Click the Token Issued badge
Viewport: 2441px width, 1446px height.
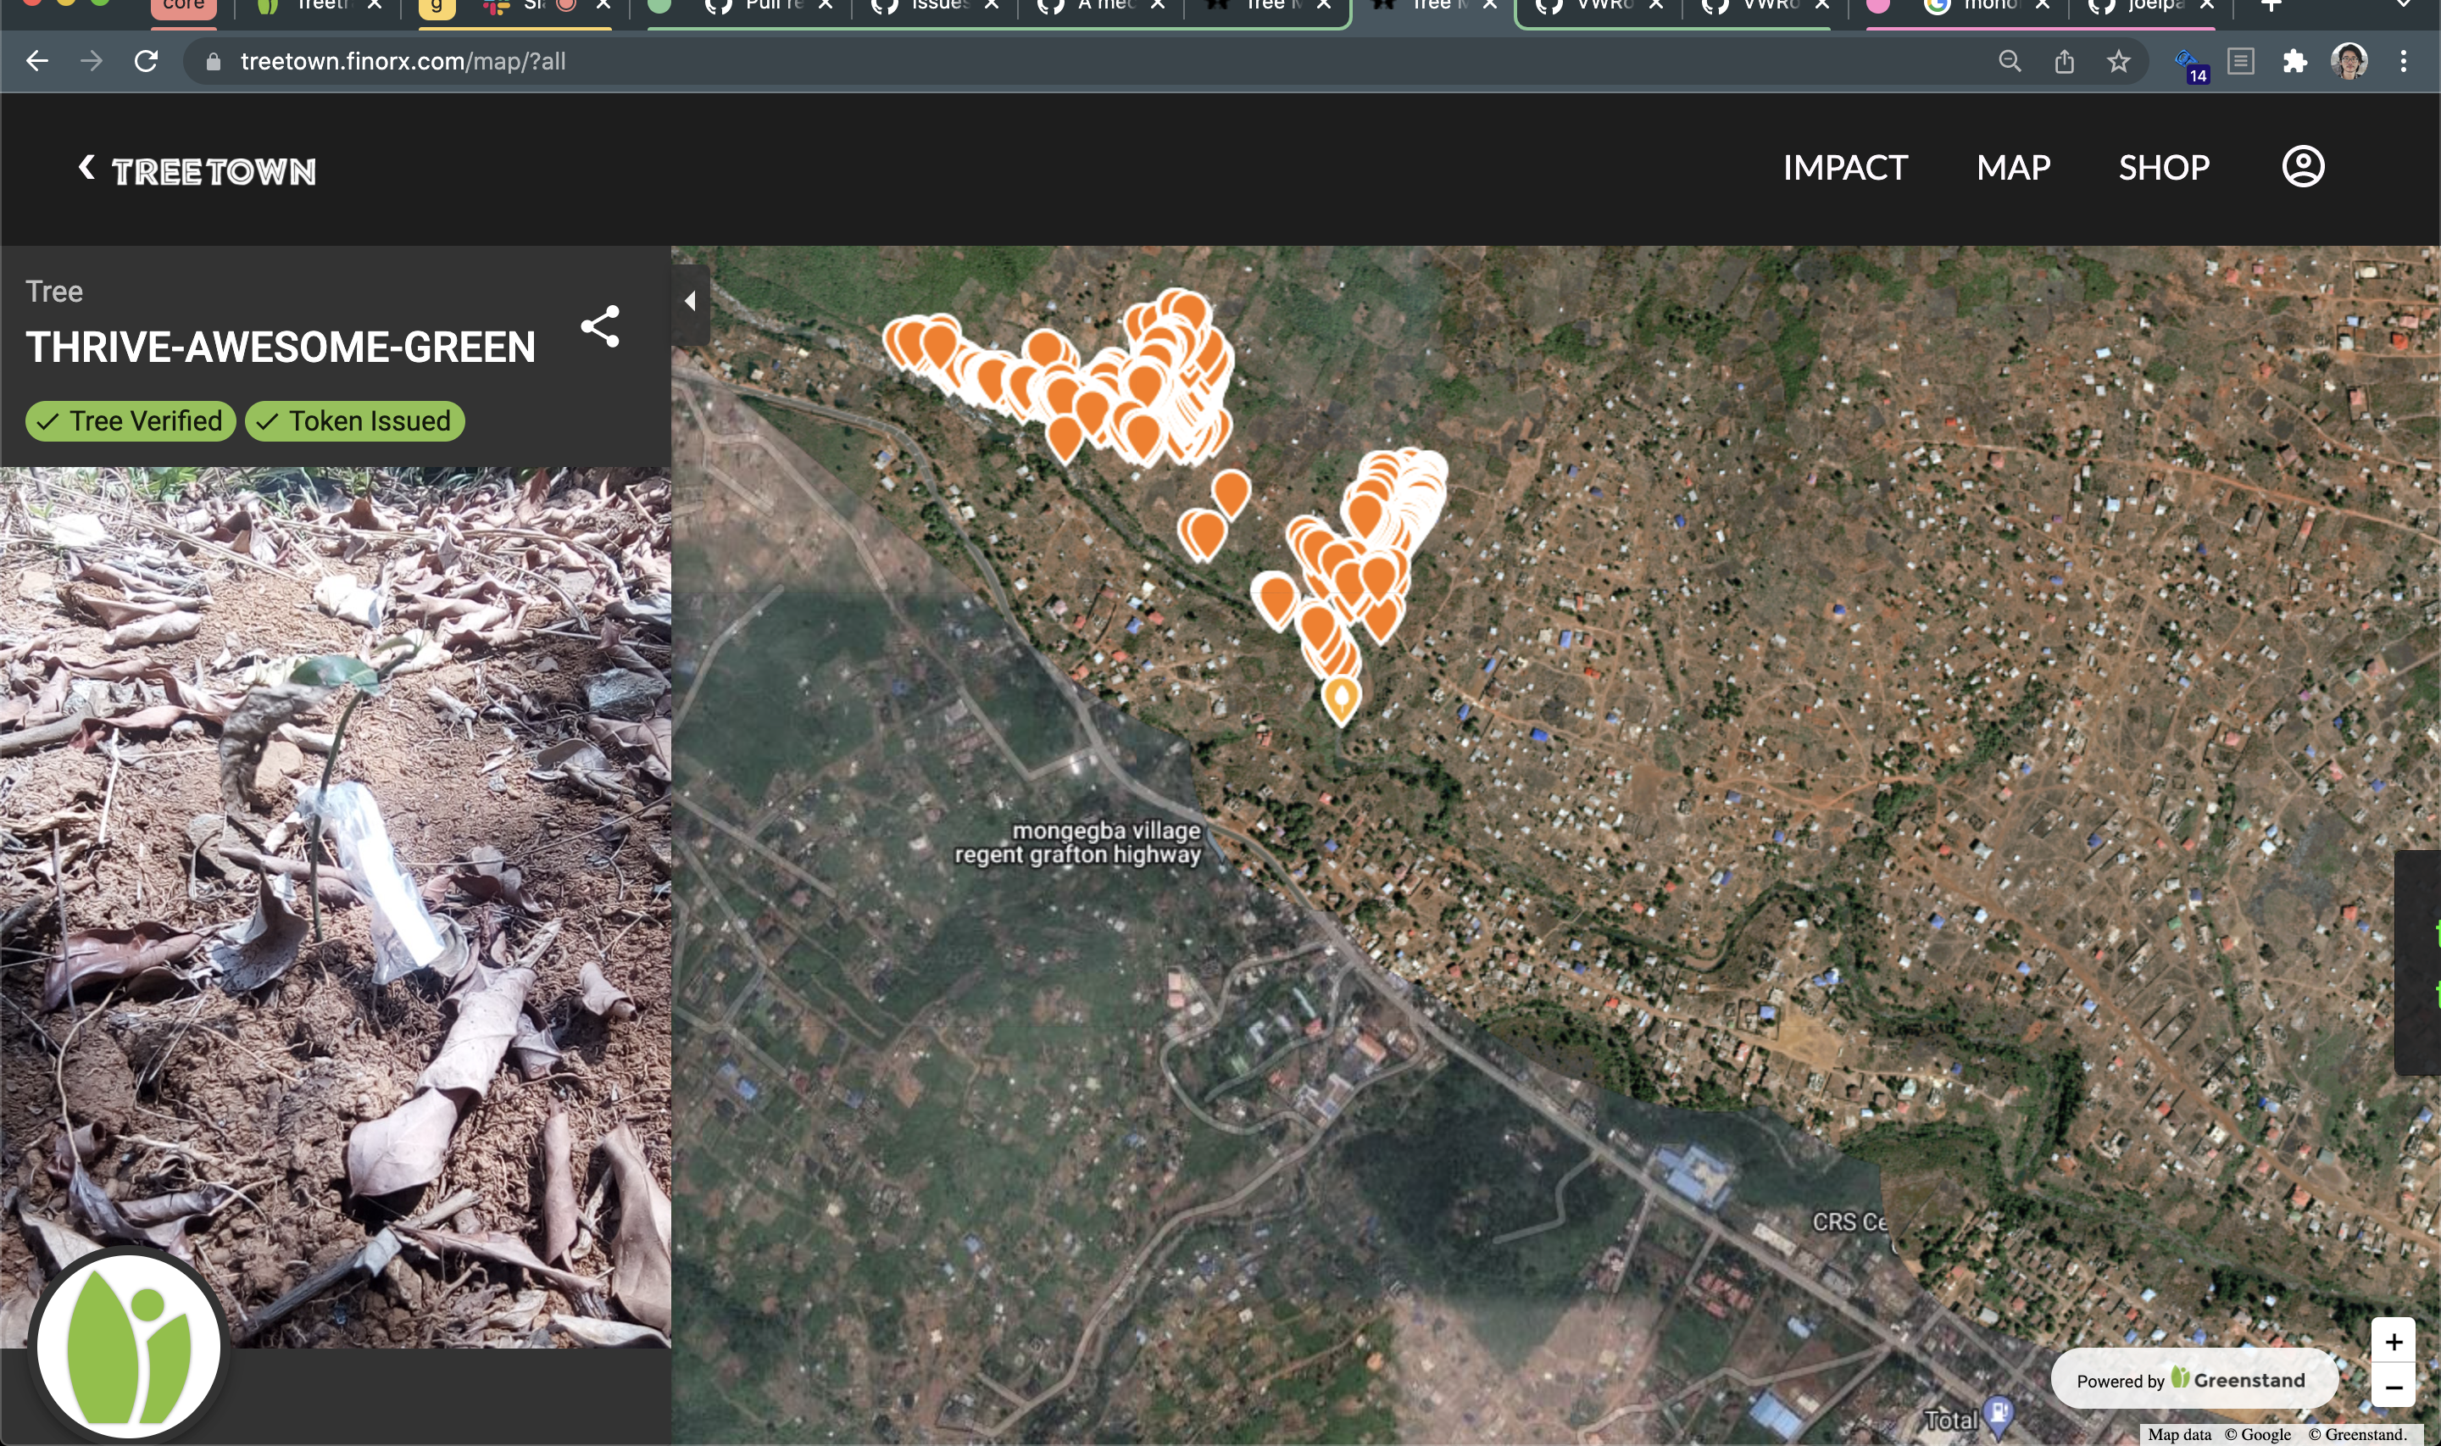coord(354,421)
